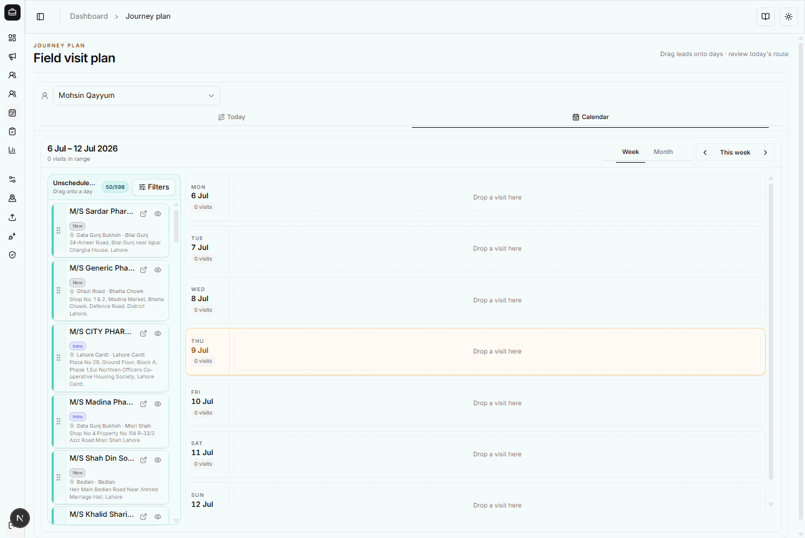Click the Dashboard breadcrumb link
This screenshot has width=805, height=538.
point(89,16)
